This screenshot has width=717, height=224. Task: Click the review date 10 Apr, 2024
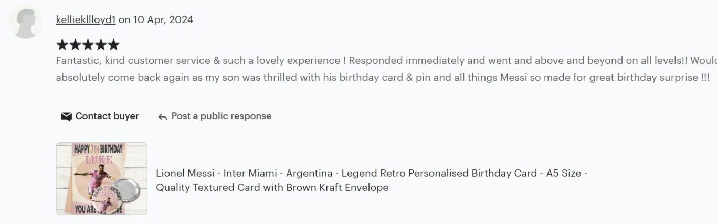pyautogui.click(x=163, y=20)
